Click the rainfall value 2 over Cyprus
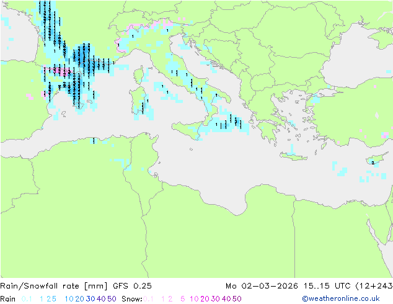The image size is (393, 304). pos(373,163)
